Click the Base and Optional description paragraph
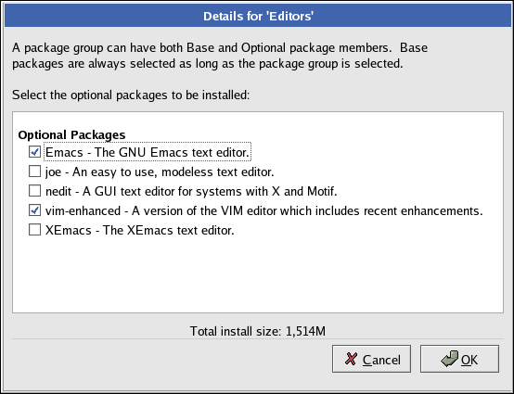 (220, 56)
